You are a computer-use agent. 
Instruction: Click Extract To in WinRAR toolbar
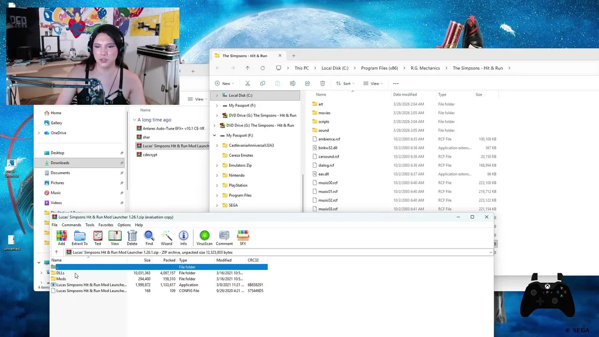[80, 238]
